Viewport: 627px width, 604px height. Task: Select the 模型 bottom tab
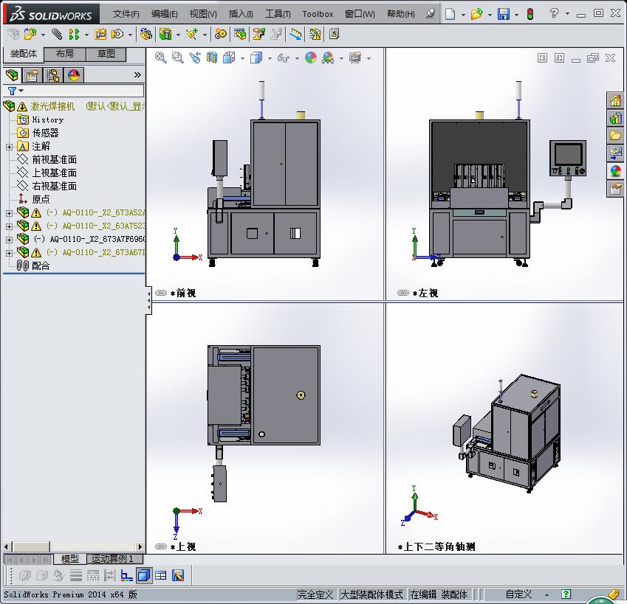[69, 559]
